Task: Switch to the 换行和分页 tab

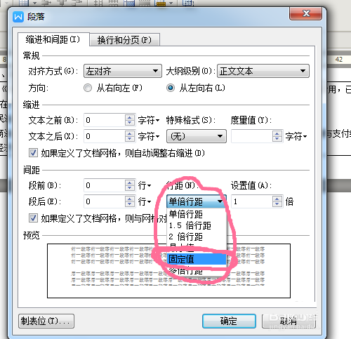Action: point(125,40)
